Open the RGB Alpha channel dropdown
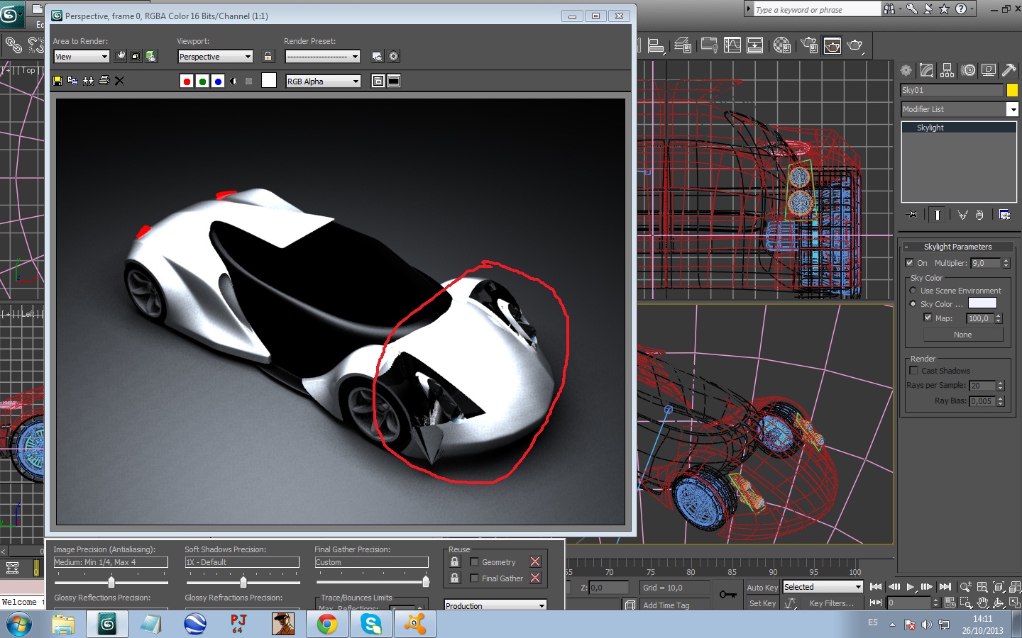The width and height of the screenshot is (1022, 638). [323, 82]
